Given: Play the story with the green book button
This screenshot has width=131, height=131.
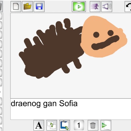Looking at the screenshot, I should (x=79, y=7).
